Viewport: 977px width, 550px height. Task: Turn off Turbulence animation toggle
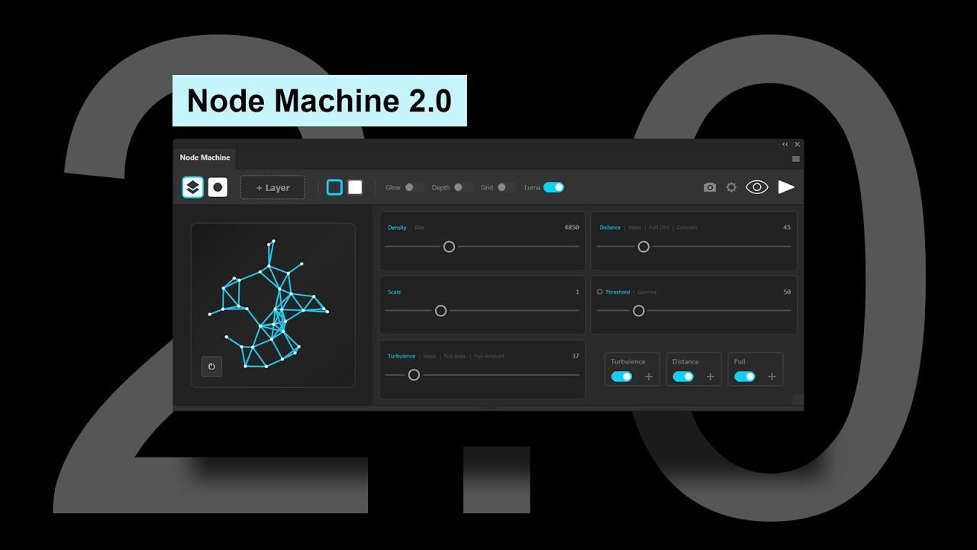(x=621, y=377)
